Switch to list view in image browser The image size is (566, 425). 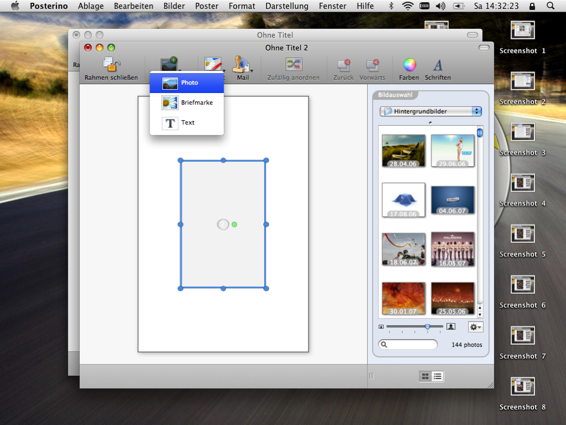(438, 376)
